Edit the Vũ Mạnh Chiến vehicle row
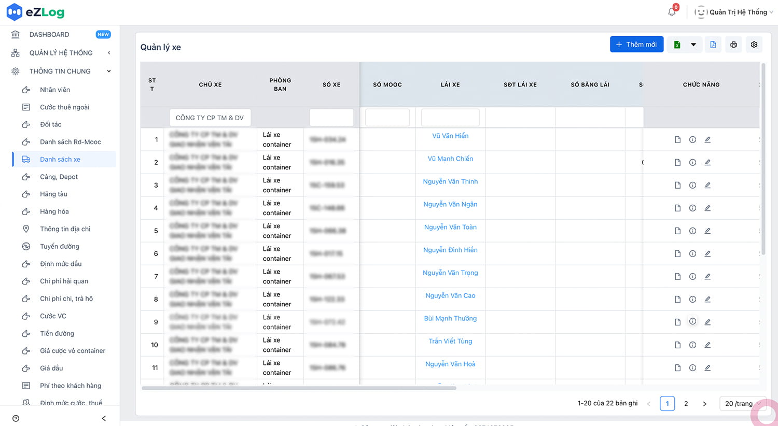 coord(707,162)
